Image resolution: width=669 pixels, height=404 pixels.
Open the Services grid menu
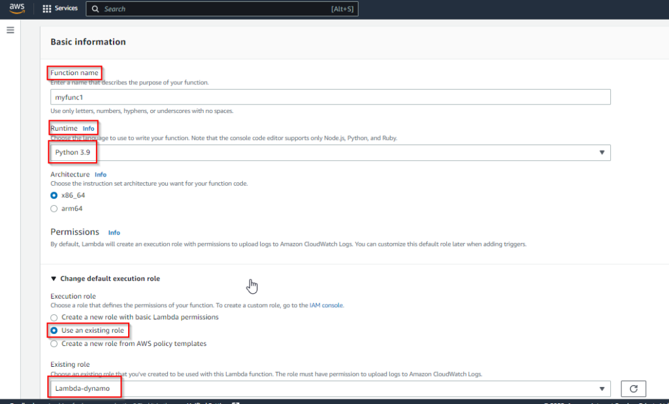59,8
